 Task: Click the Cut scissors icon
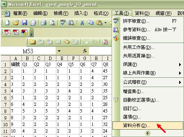pyautogui.click(x=82, y=23)
